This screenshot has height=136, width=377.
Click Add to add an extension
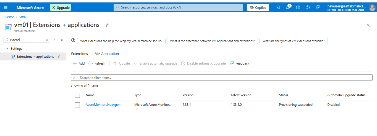[x=79, y=63]
